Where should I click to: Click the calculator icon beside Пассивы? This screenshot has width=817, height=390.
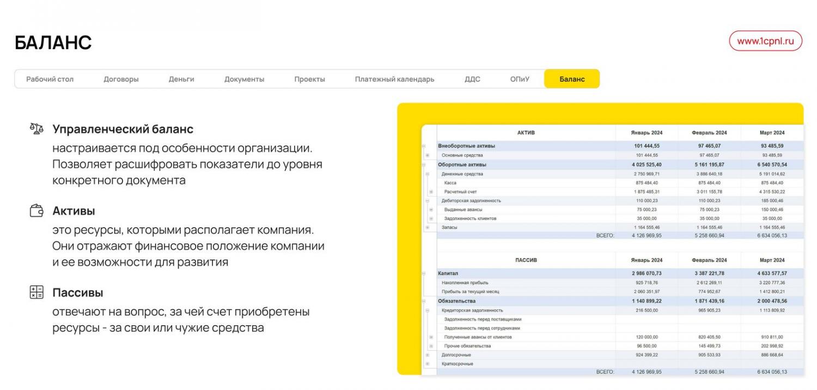36,292
